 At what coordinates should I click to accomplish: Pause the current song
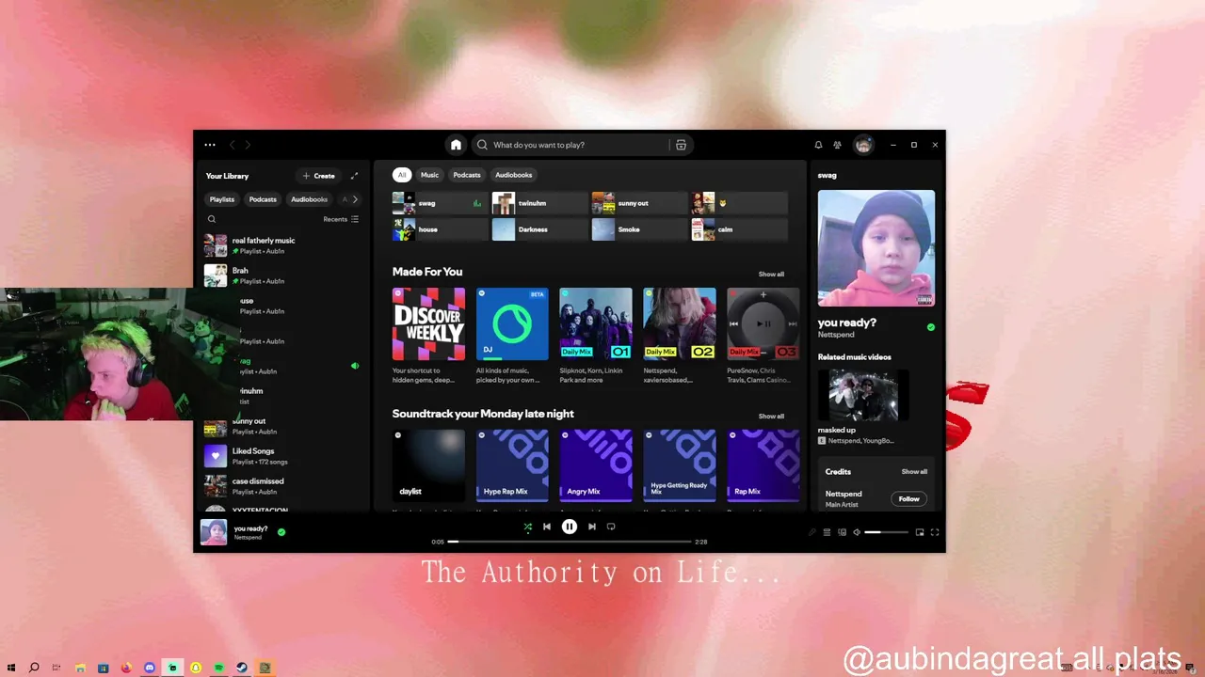pyautogui.click(x=570, y=527)
